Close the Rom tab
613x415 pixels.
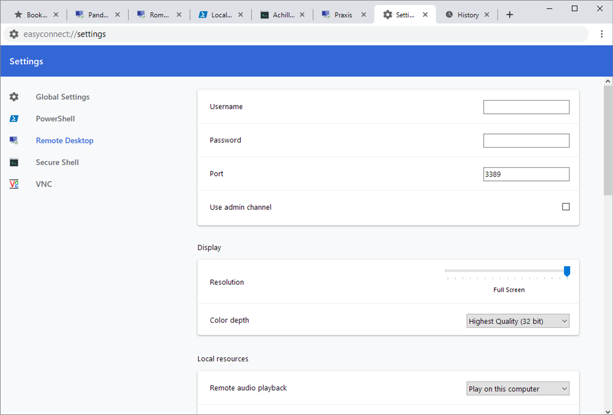179,15
